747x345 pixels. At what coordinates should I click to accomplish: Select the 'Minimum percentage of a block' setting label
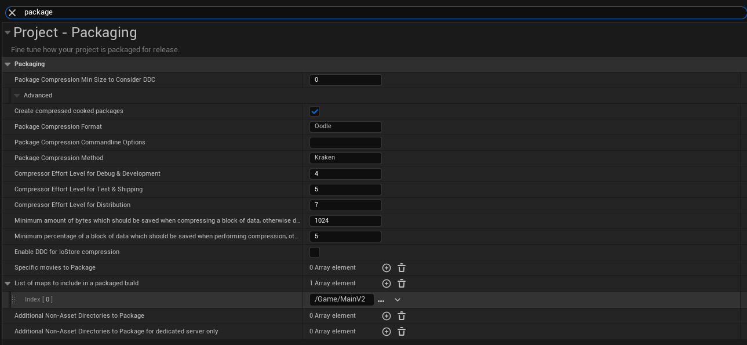157,237
